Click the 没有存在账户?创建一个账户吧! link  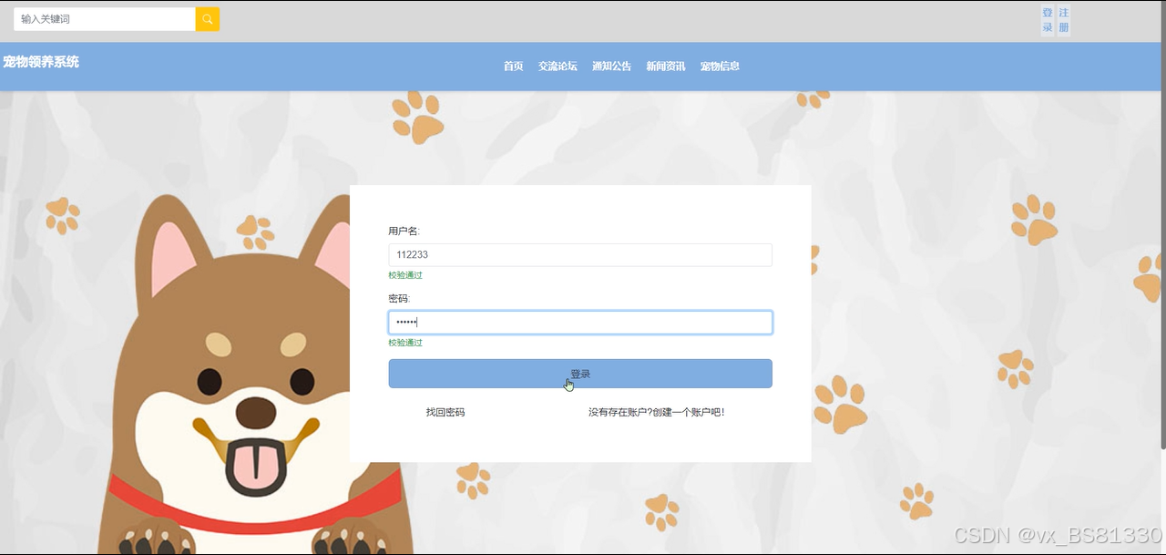657,412
